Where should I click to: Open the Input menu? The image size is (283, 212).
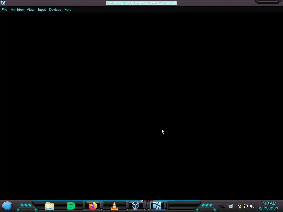pyautogui.click(x=42, y=10)
